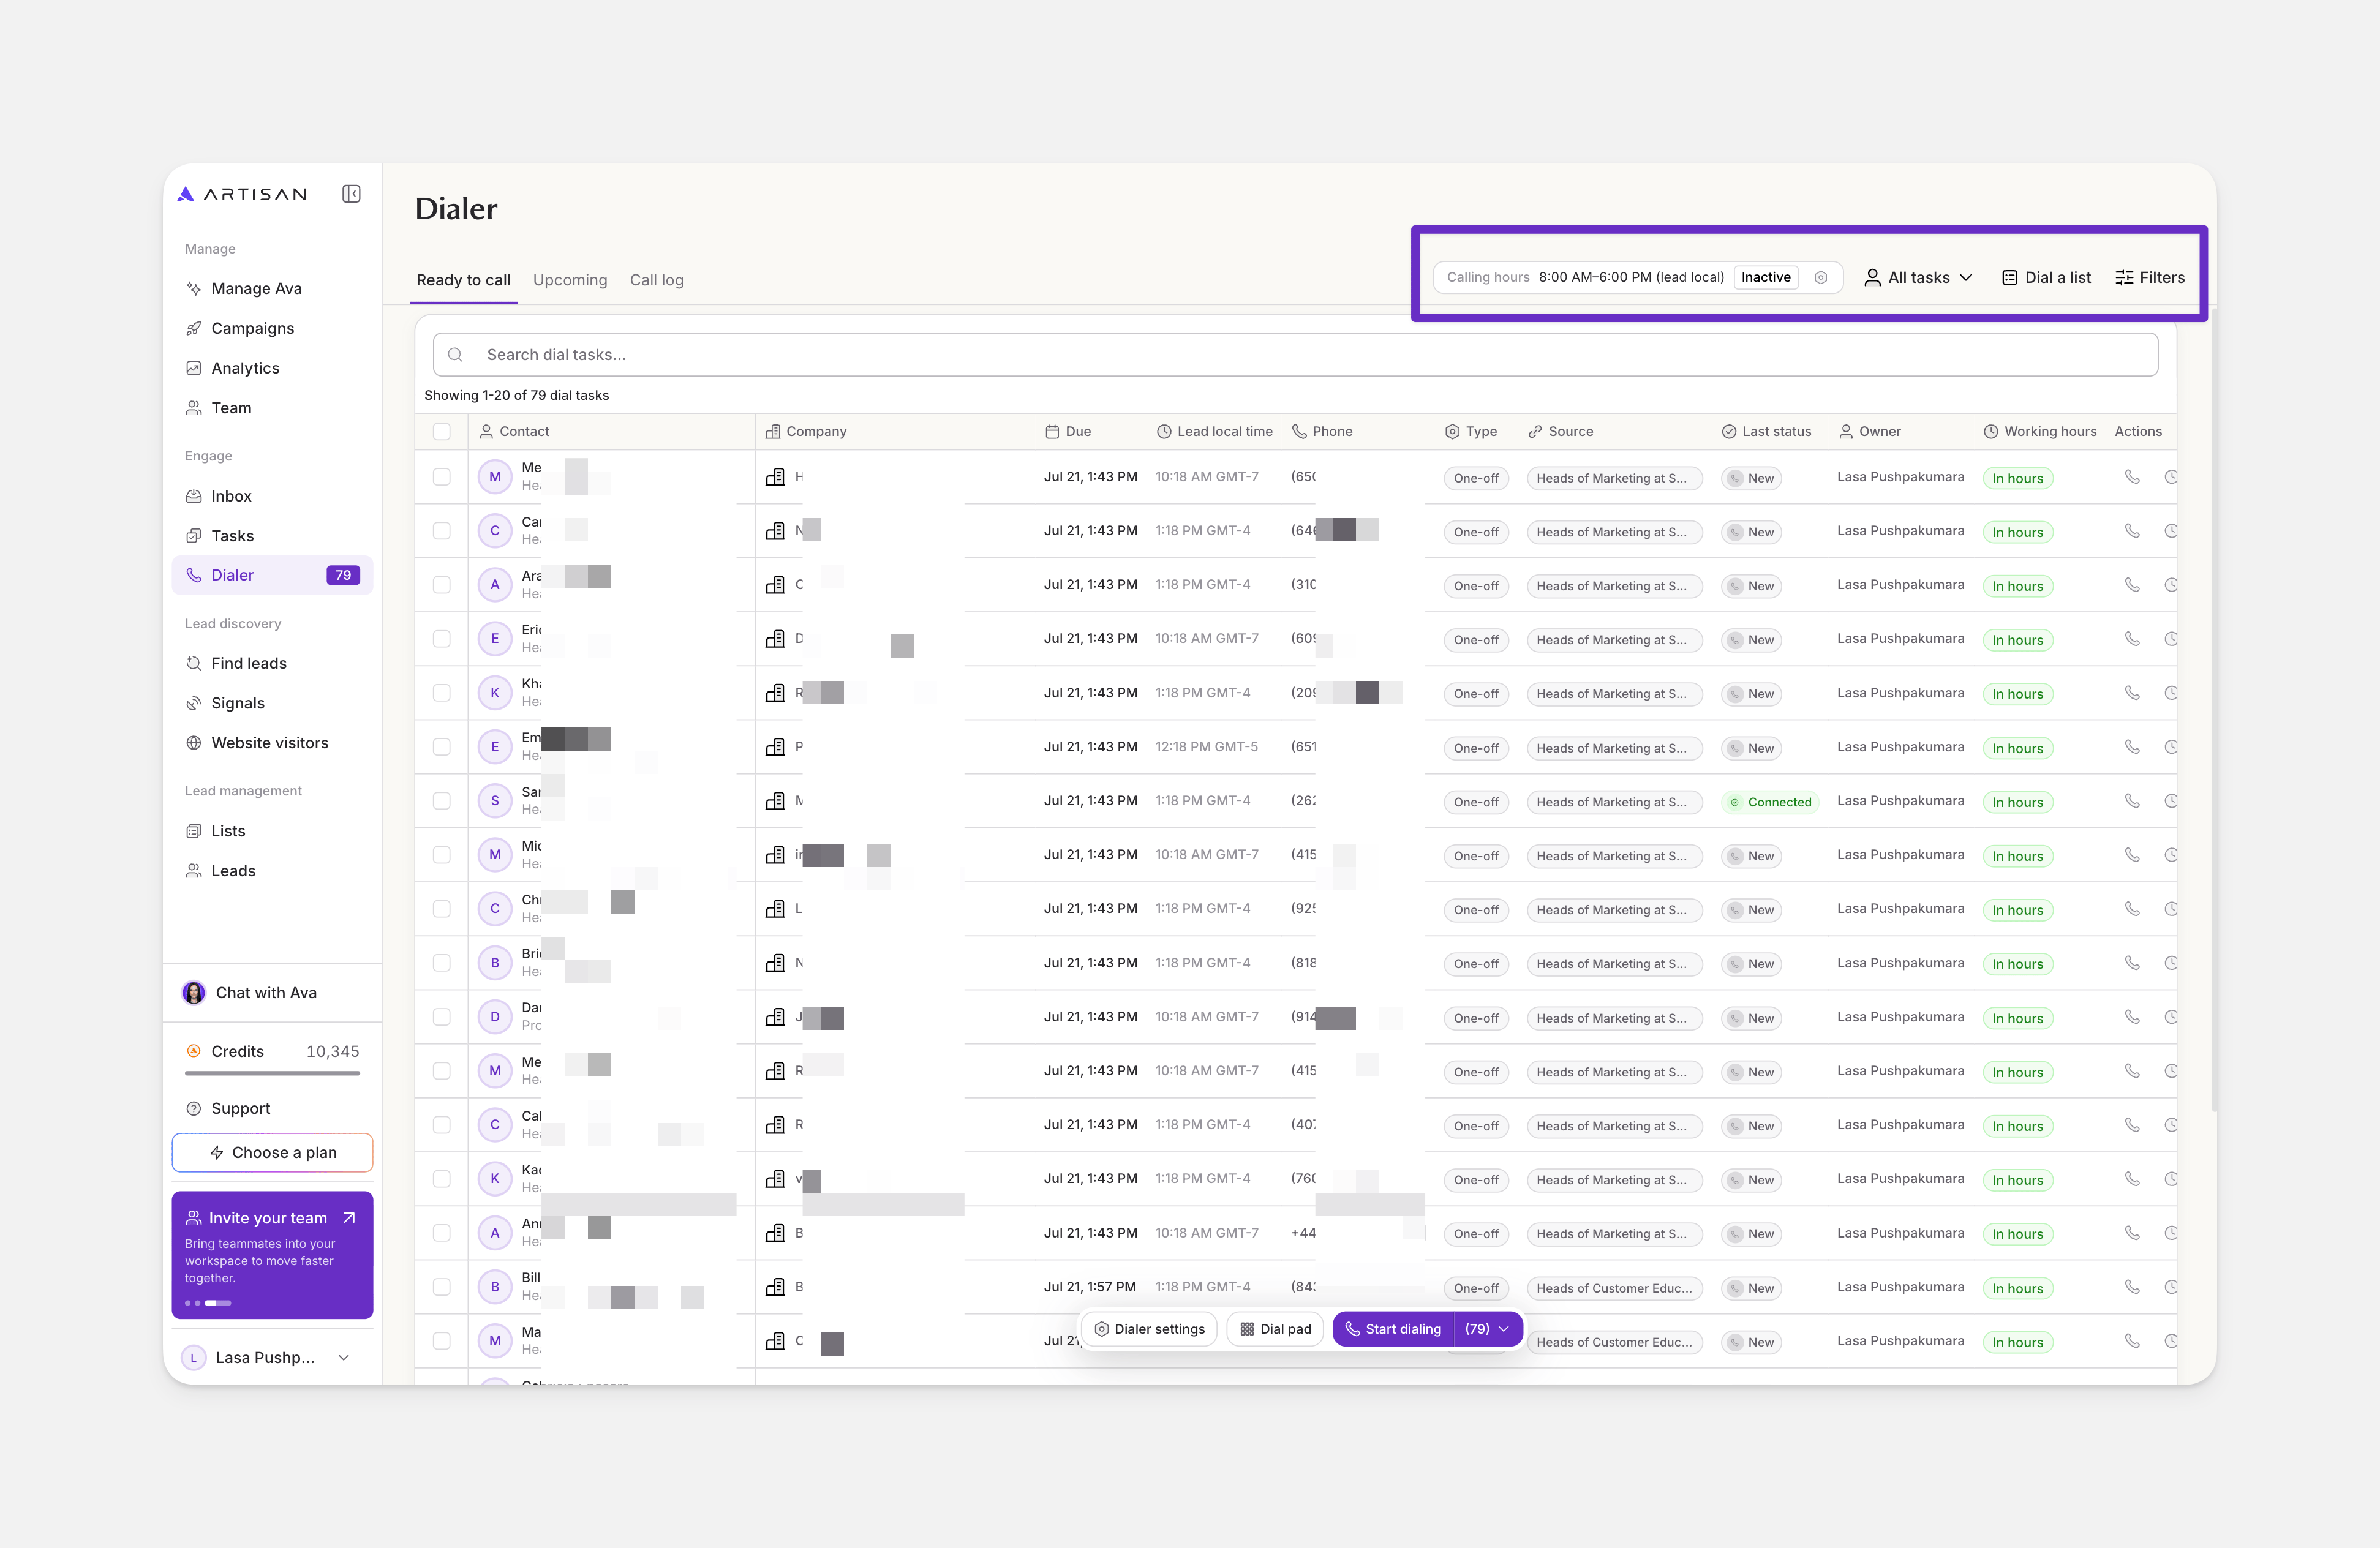Open the Invite your team card
The height and width of the screenshot is (1548, 2380).
(x=272, y=1255)
